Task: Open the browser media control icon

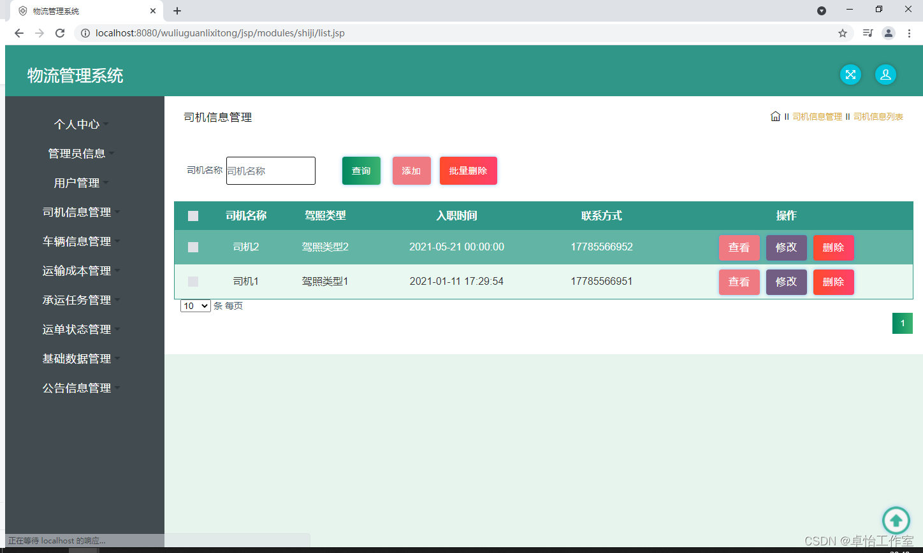Action: 868,33
